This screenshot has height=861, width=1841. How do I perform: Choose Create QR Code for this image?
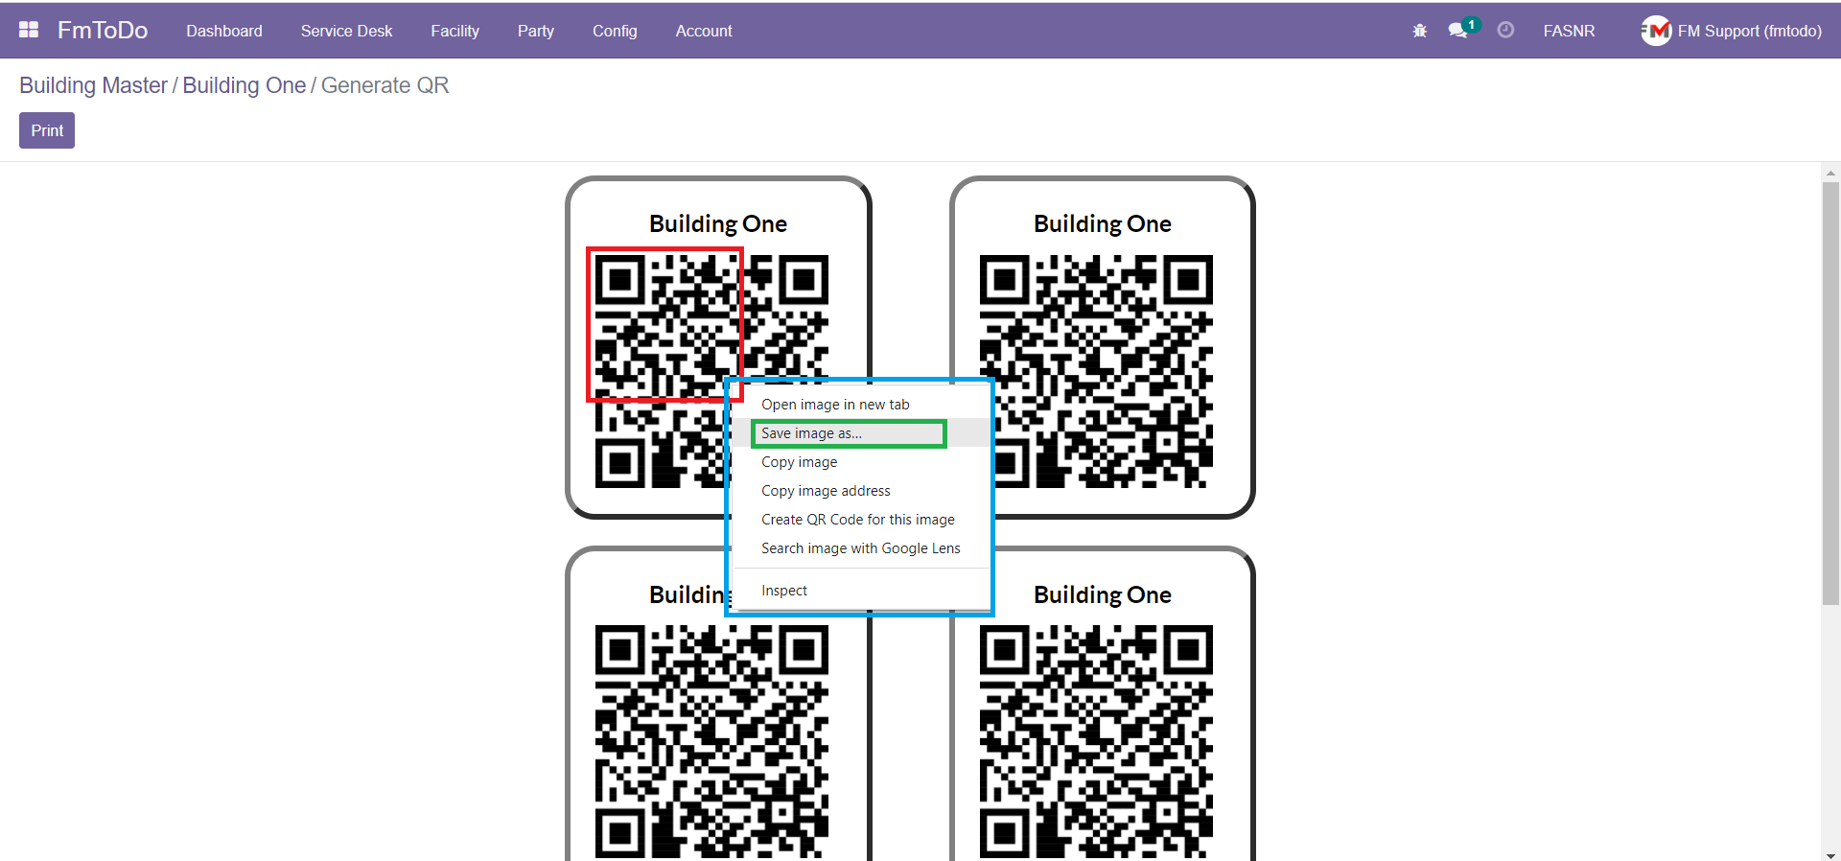tap(858, 520)
